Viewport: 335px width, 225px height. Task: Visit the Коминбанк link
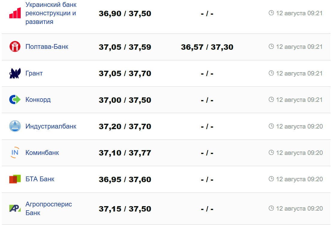[x=42, y=152]
